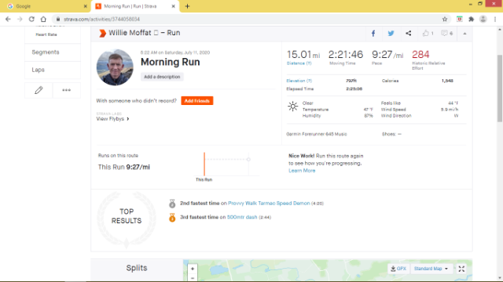The width and height of the screenshot is (503, 282).
Task: Click the Shoes field
Action: click(x=391, y=134)
